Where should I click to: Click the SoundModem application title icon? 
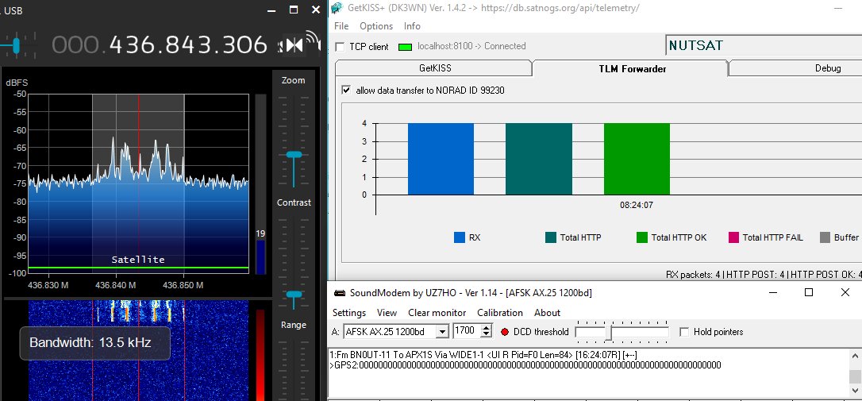pyautogui.click(x=341, y=293)
